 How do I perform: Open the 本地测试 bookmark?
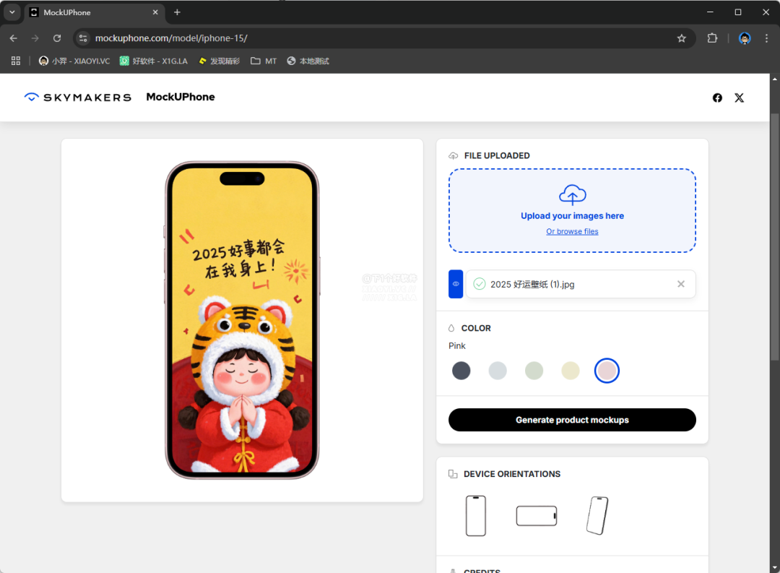point(308,61)
